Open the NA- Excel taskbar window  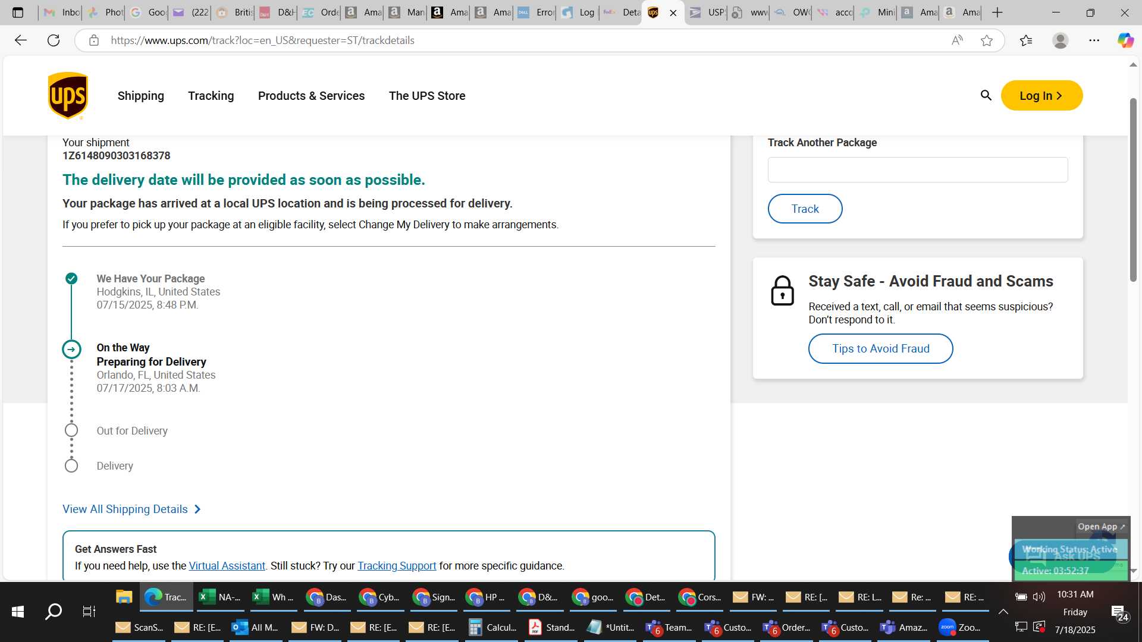[219, 597]
